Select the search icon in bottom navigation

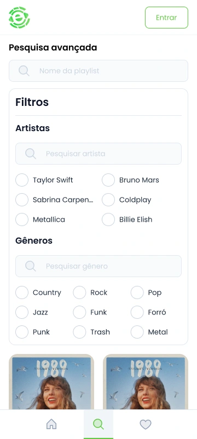99,424
